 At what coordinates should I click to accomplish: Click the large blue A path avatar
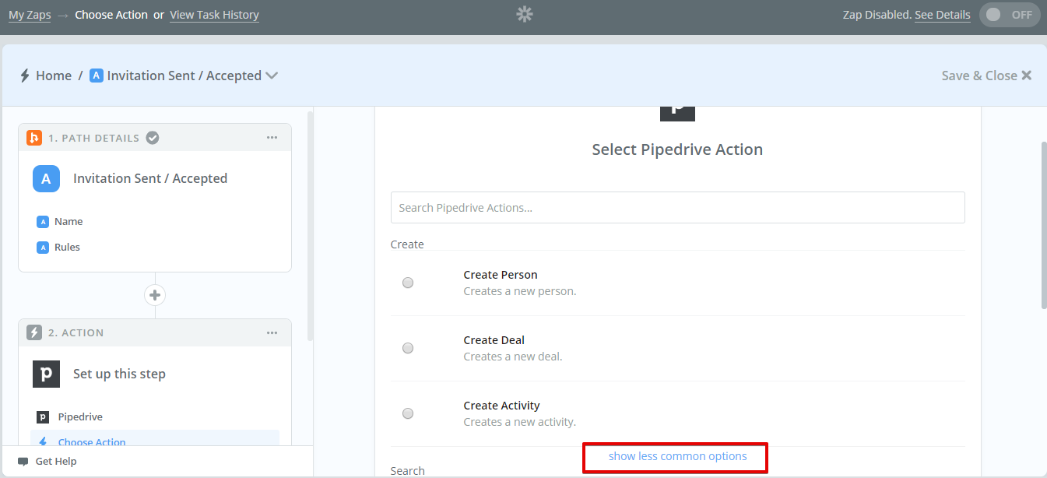(x=46, y=178)
